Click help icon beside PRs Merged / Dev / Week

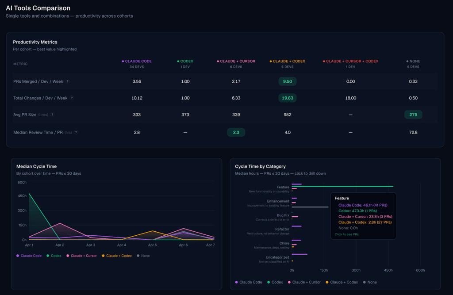(x=68, y=81)
